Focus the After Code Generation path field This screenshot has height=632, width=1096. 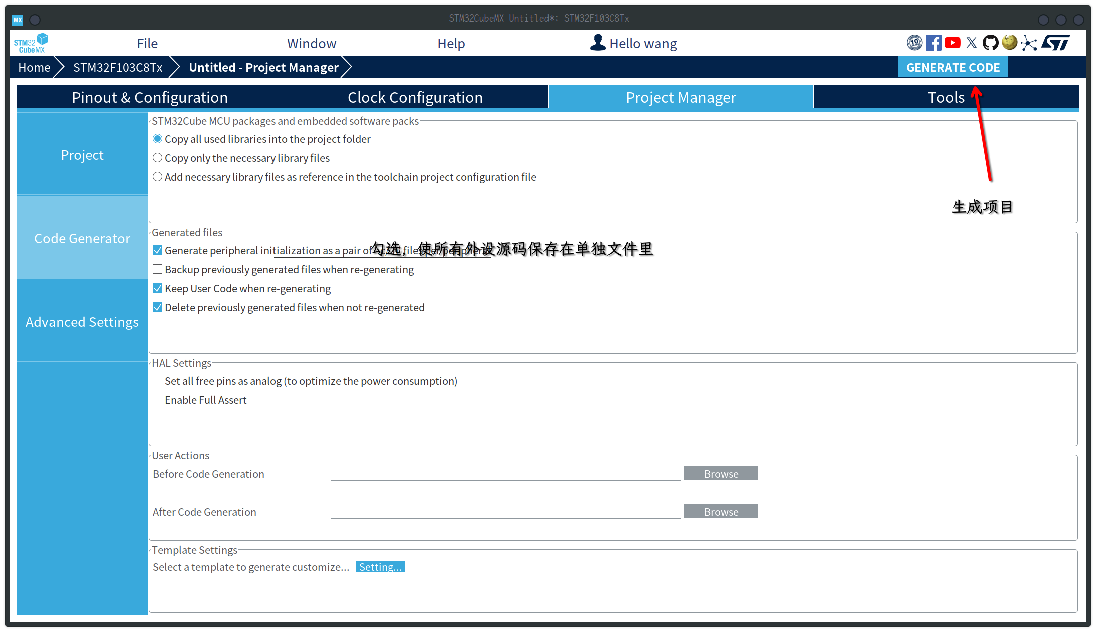pos(505,511)
